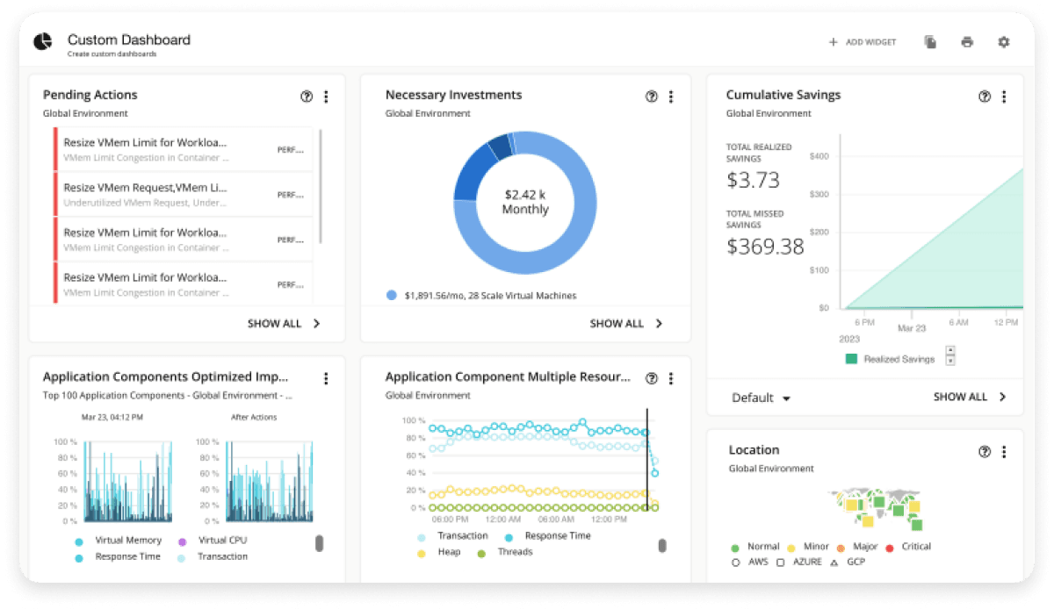Select the first Resize VMem Limit action
1054x609 pixels.
(184, 149)
